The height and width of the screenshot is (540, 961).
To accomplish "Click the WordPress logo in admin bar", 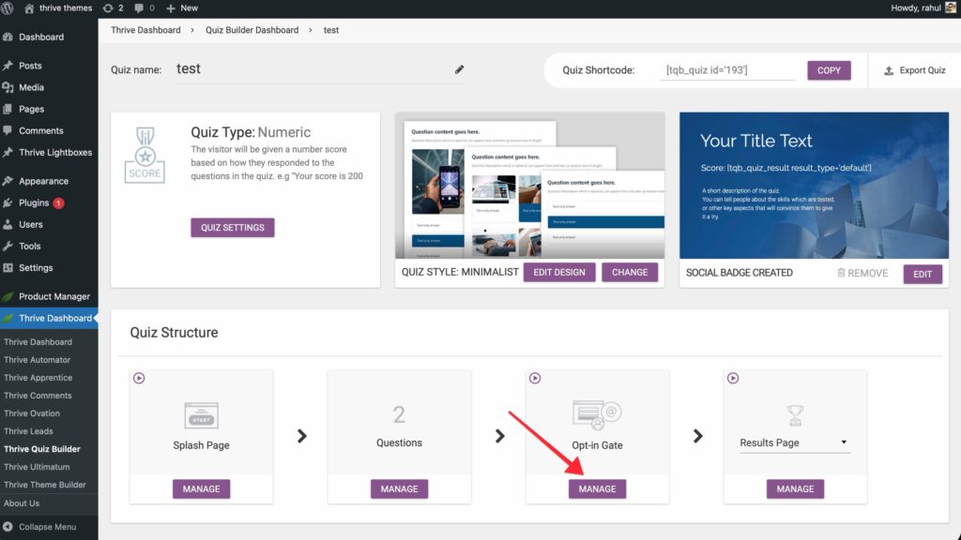I will [10, 7].
